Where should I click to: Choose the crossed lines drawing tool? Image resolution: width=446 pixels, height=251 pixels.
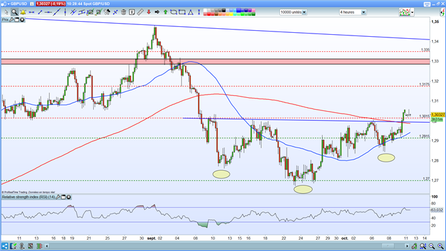73,12
